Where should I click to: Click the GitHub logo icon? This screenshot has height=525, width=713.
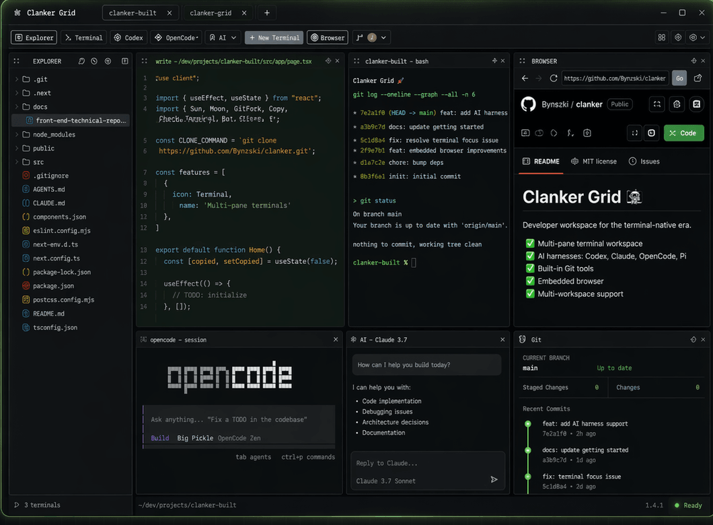pyautogui.click(x=529, y=104)
